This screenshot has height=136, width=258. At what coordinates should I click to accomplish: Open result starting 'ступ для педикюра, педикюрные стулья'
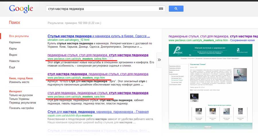click(x=98, y=93)
